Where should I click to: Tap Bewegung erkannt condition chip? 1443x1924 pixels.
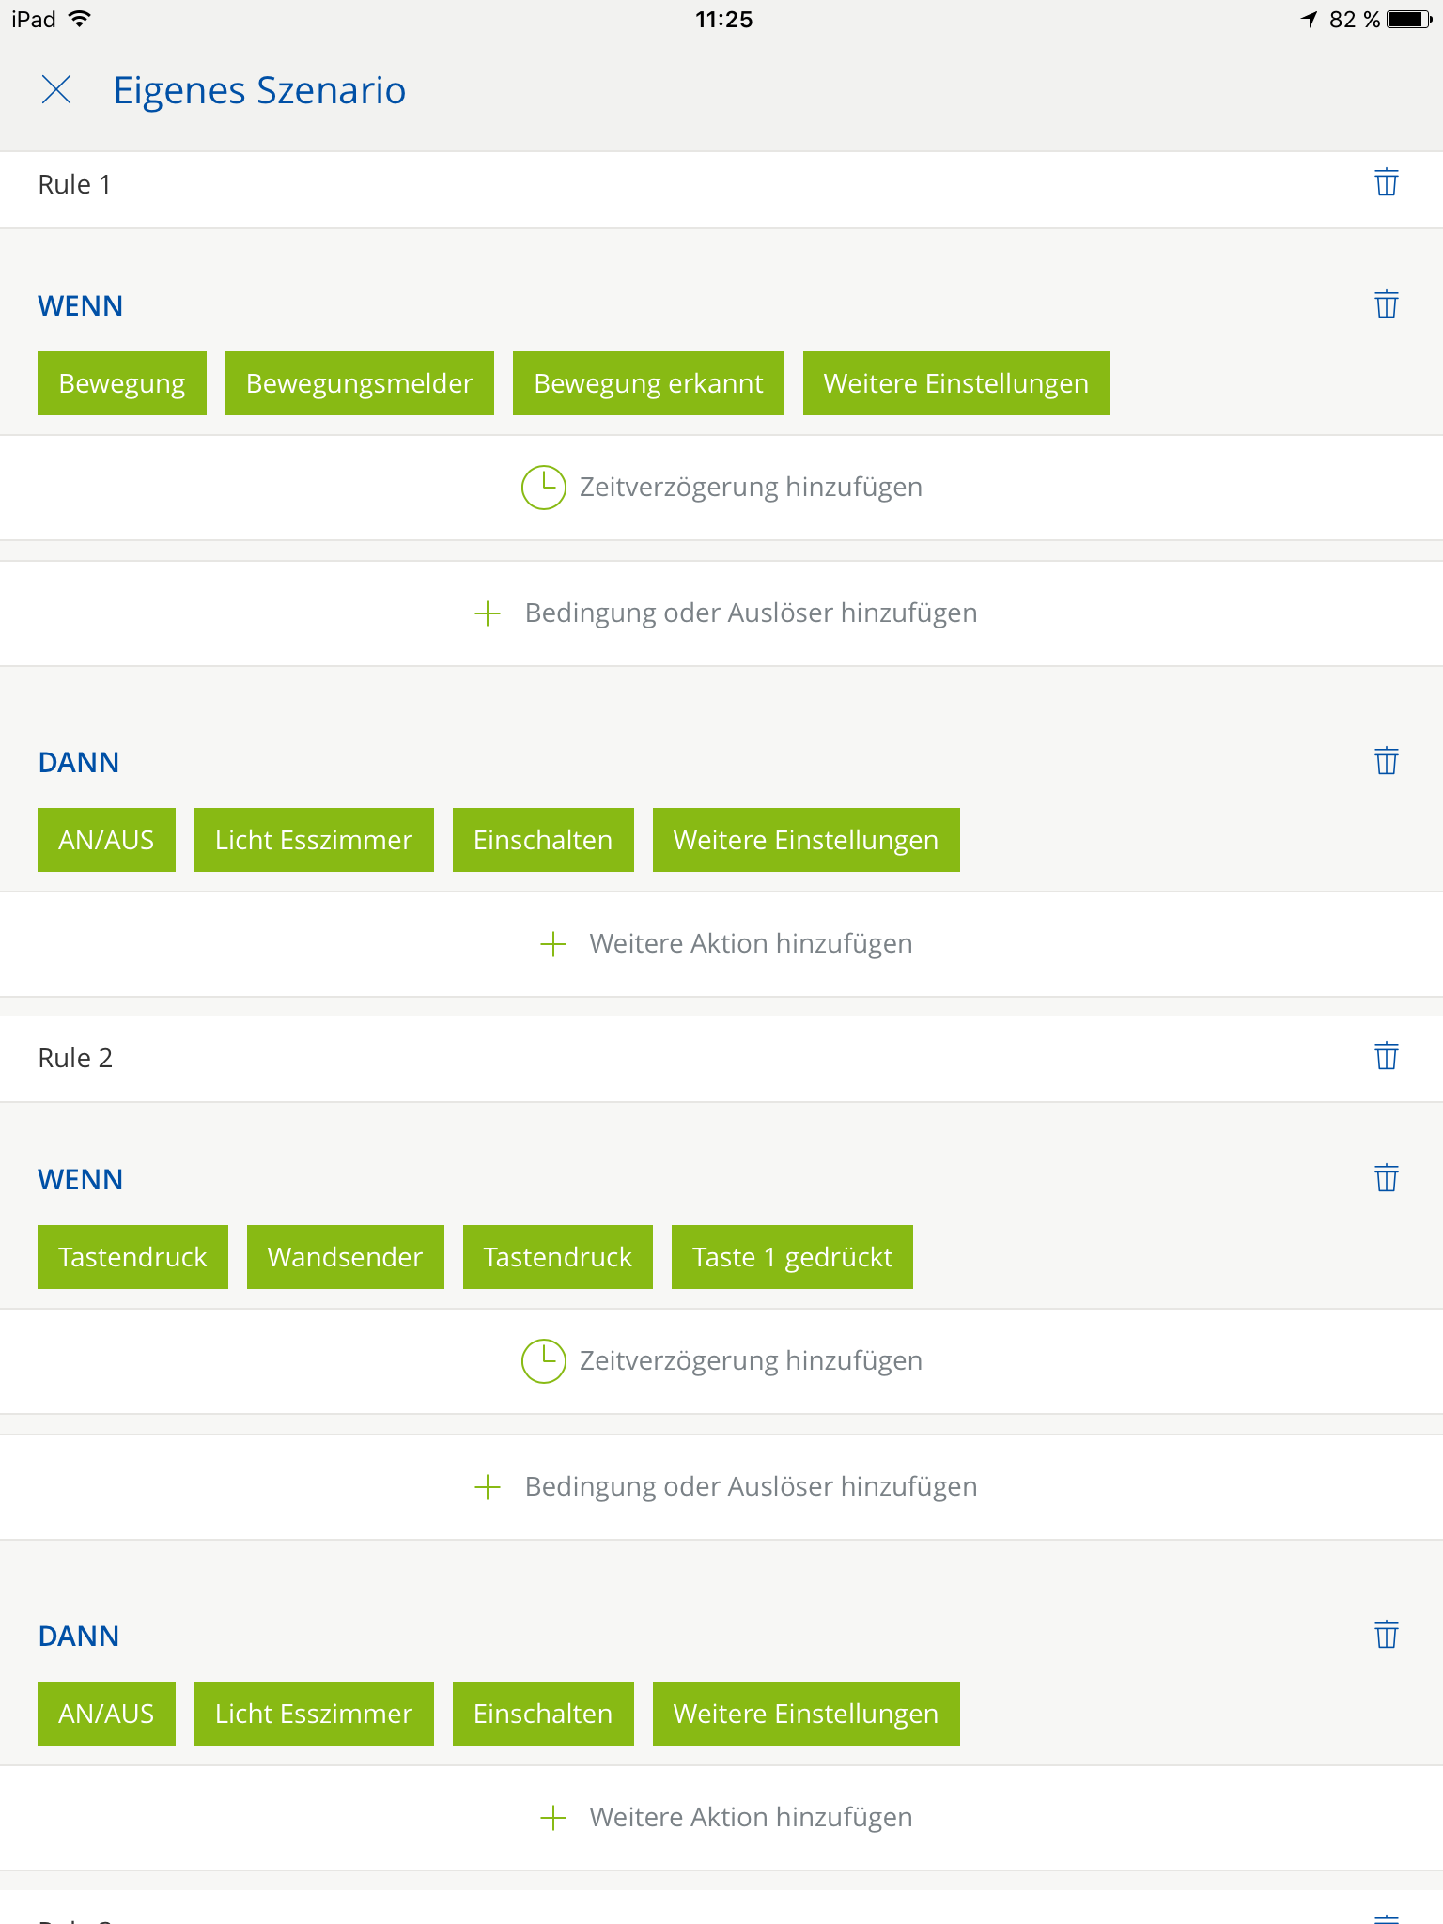click(647, 383)
